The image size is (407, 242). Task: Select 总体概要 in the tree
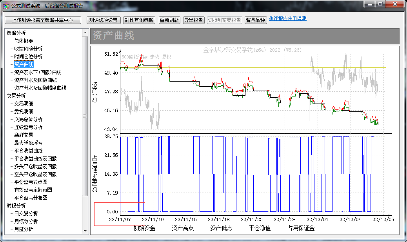tap(24, 41)
